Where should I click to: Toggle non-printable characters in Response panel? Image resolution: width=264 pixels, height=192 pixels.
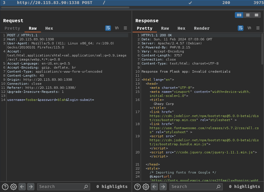point(249,28)
